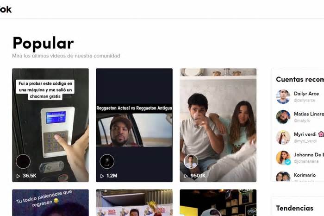Open Matias Linares profile picture
Image resolution: width=324 pixels, height=216 pixels.
[283, 117]
